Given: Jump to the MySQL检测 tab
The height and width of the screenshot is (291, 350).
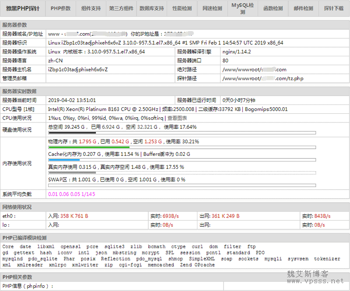Looking at the screenshot, I should pos(242,8).
